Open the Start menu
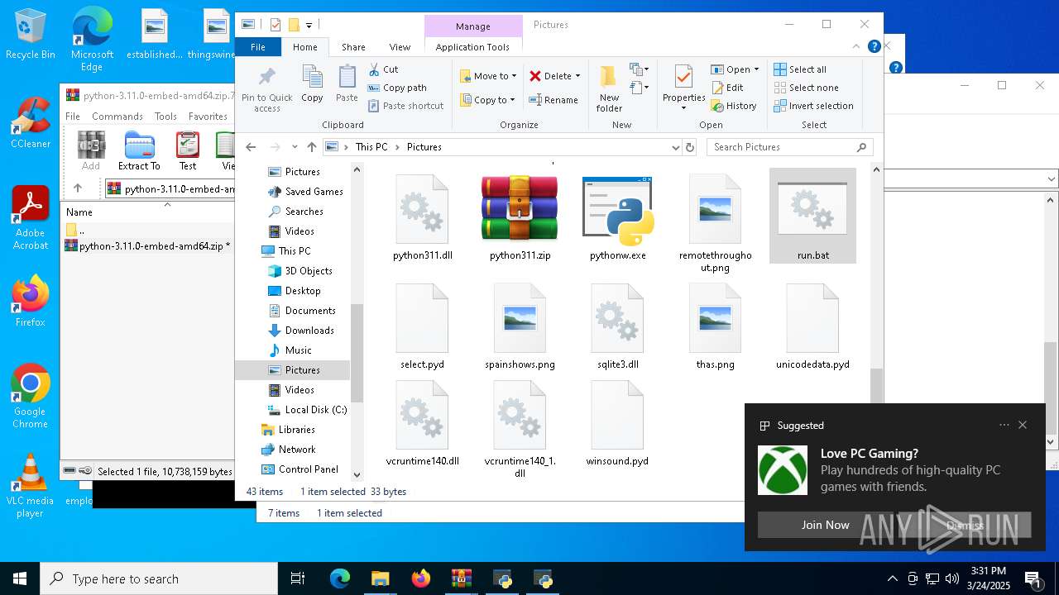 point(20,578)
